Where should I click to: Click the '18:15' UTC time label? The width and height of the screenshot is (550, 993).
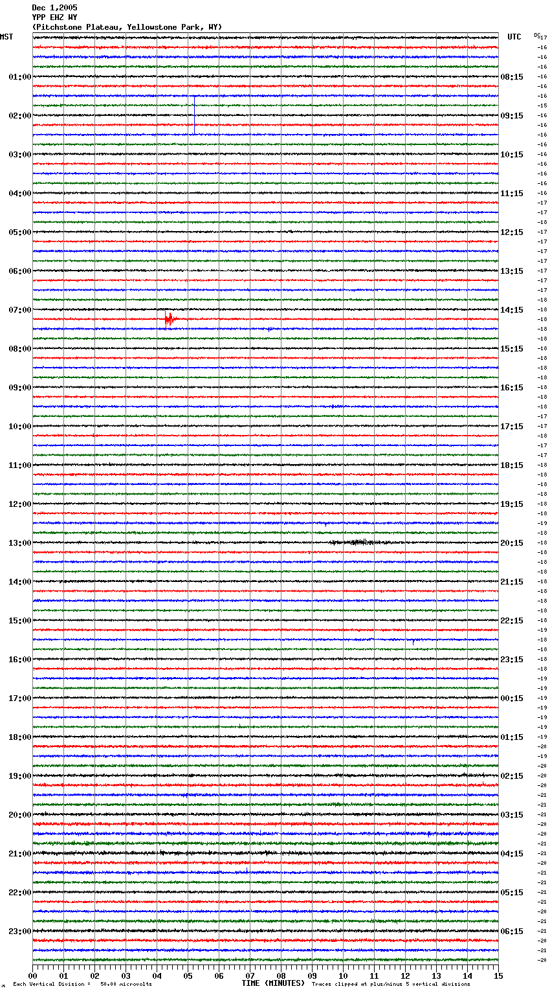tap(512, 465)
